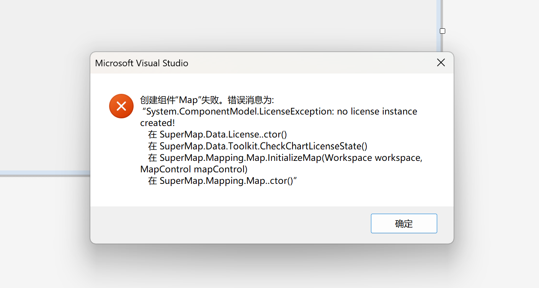Confirm the error with the 确定 button
This screenshot has width=539, height=288.
point(404,223)
